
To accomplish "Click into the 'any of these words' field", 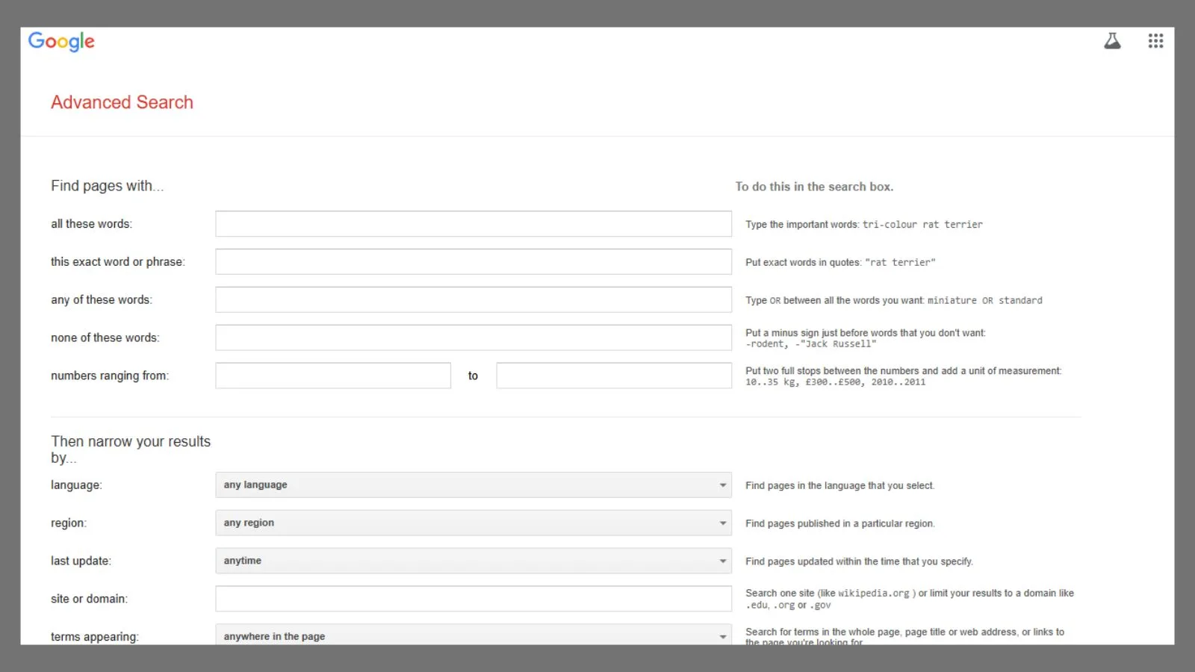I will (x=474, y=299).
